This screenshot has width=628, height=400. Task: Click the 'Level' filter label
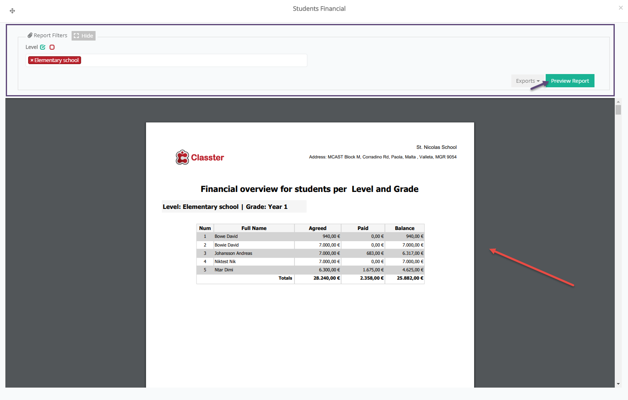31,47
